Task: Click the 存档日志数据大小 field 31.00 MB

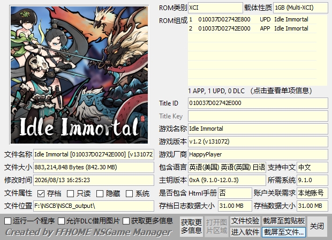Action: 235,206
